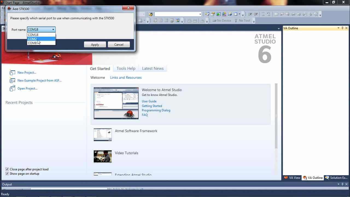Choose COM2 from the port list
The height and width of the screenshot is (197, 350).
coord(41,39)
